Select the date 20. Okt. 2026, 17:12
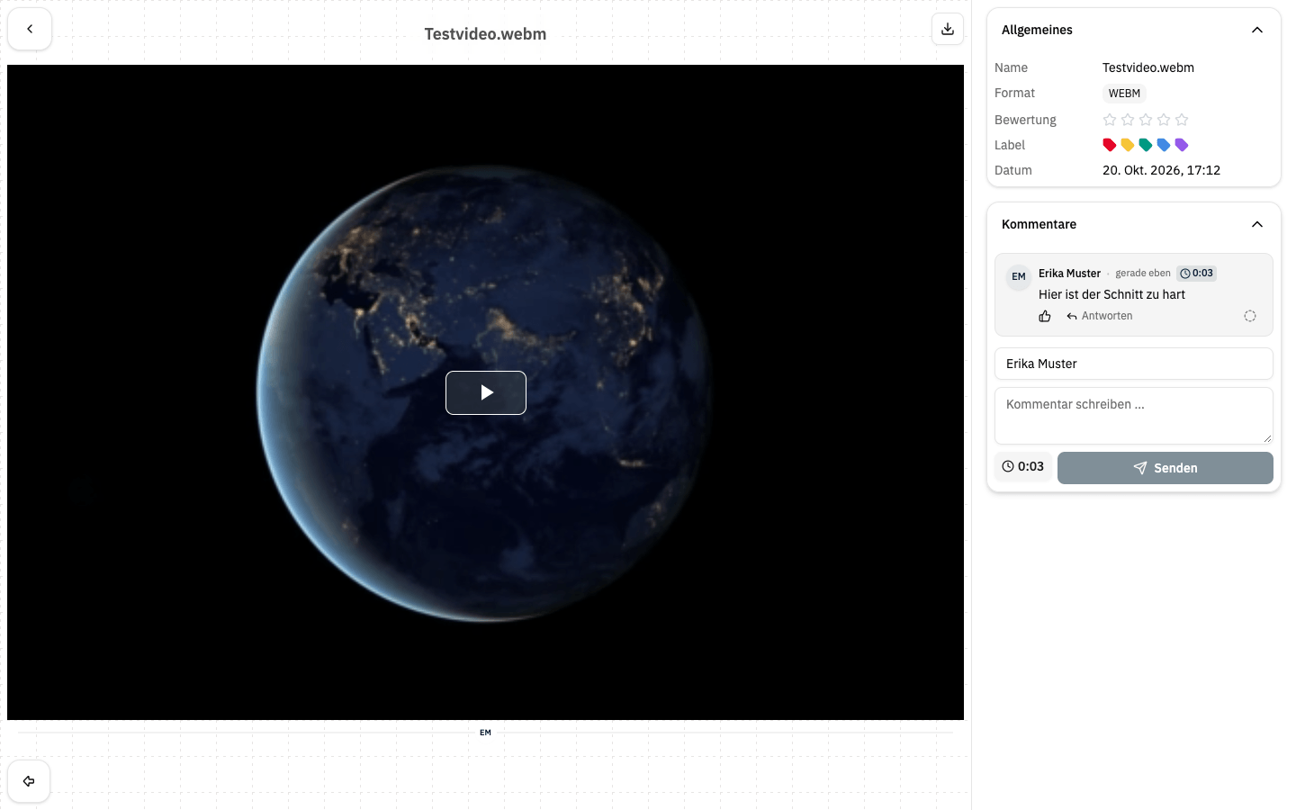The width and height of the screenshot is (1296, 810). 1161,170
